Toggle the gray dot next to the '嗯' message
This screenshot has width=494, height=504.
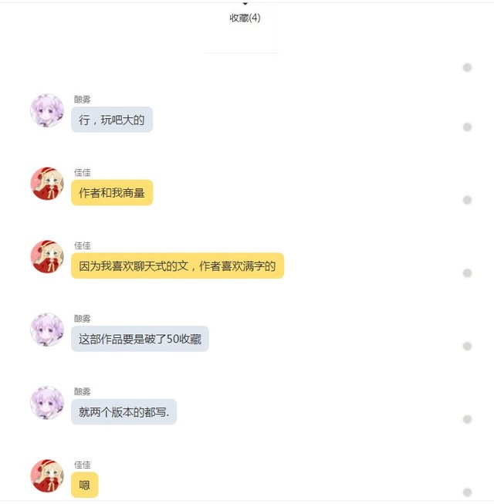pyautogui.click(x=467, y=492)
